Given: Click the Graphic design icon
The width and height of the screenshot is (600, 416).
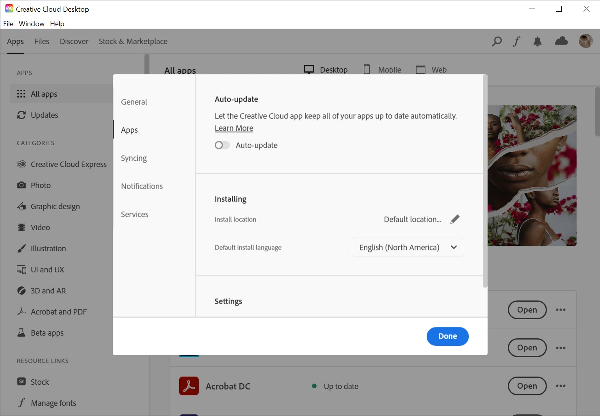Looking at the screenshot, I should pos(21,206).
